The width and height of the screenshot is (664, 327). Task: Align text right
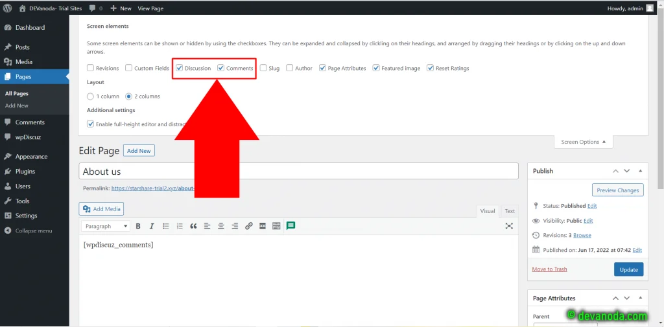coord(235,227)
